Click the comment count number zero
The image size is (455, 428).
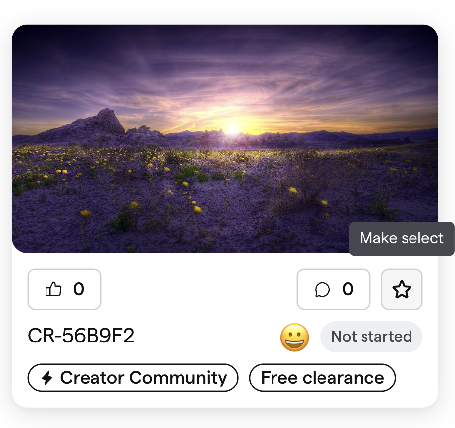[348, 289]
